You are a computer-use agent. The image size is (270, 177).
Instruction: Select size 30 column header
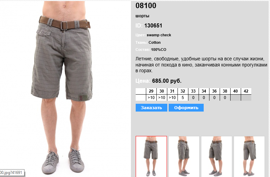click(162, 91)
